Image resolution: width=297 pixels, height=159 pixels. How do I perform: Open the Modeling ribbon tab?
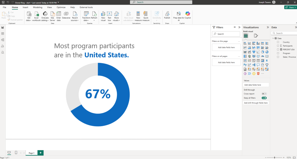pos(37,7)
